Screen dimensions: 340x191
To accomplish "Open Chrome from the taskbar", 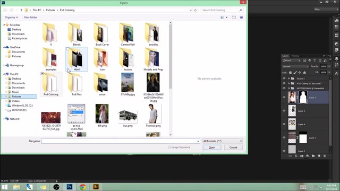I will (x=83, y=187).
